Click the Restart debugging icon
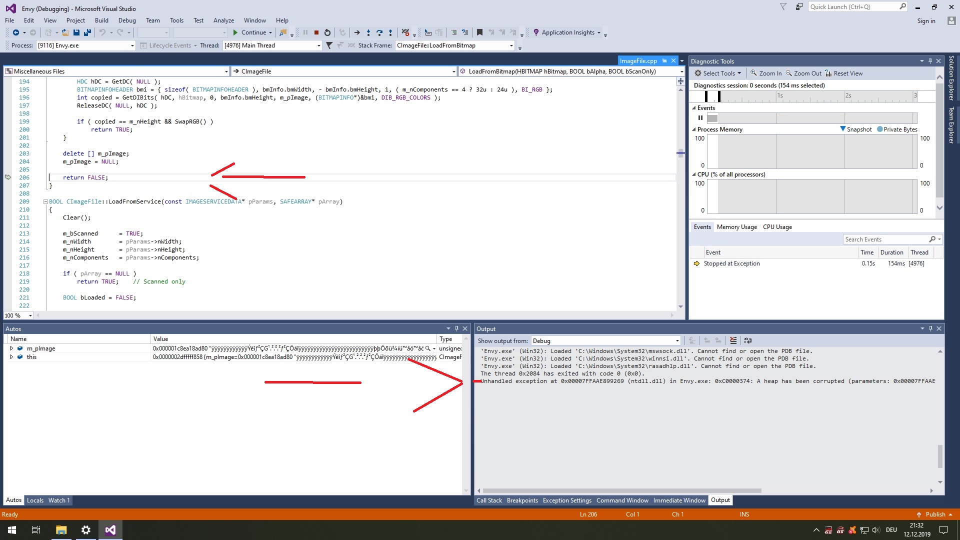The image size is (960, 540). (327, 32)
